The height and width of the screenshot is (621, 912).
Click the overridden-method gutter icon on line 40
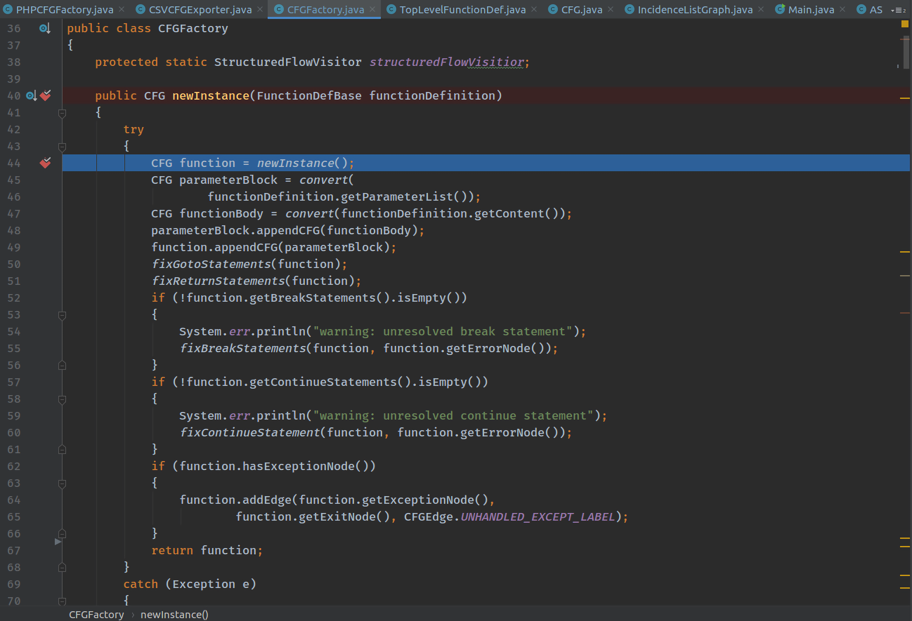31,95
